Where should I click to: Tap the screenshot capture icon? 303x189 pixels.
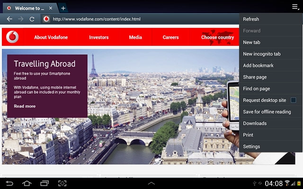coord(62,183)
